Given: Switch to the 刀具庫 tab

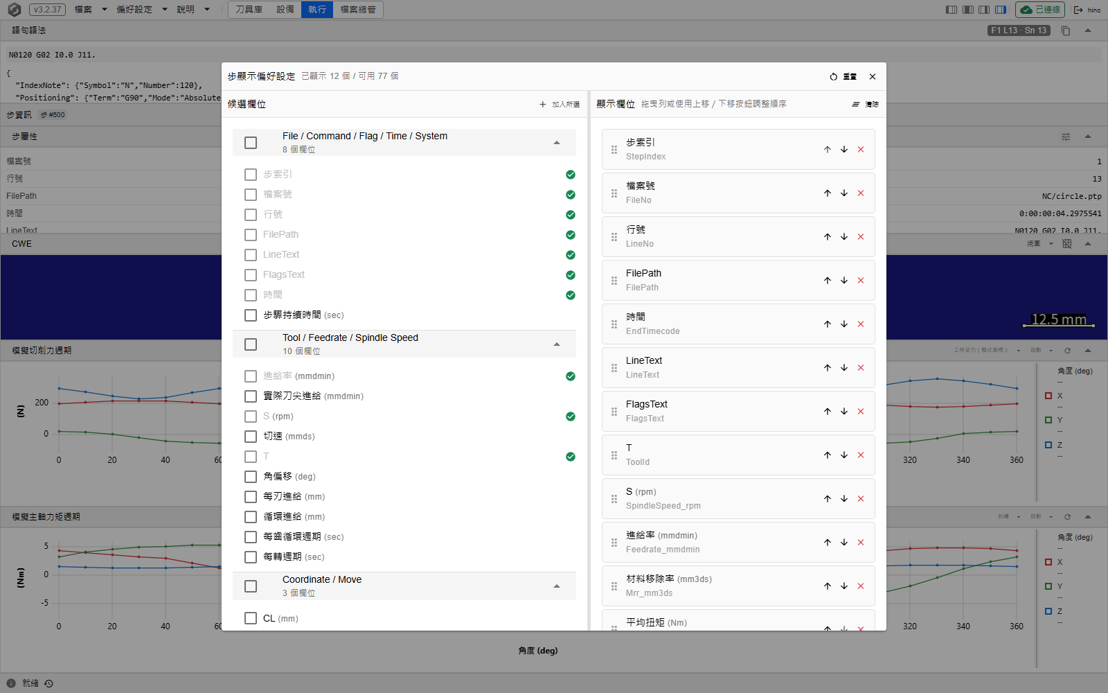Looking at the screenshot, I should (x=249, y=10).
